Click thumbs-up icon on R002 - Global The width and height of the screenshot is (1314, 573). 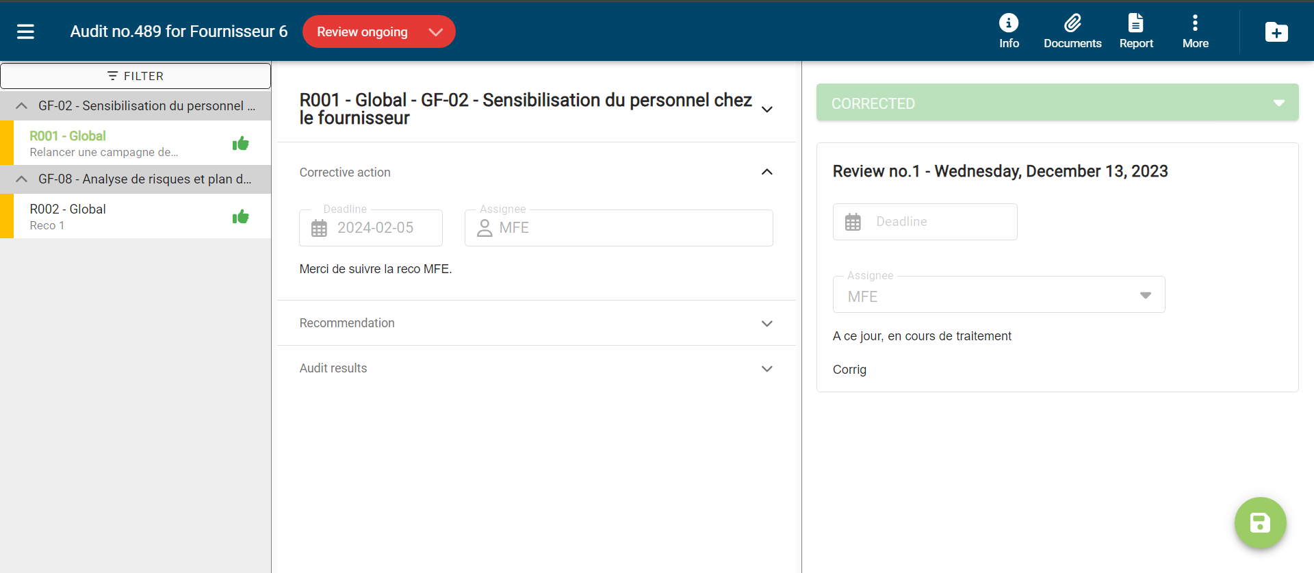240,217
